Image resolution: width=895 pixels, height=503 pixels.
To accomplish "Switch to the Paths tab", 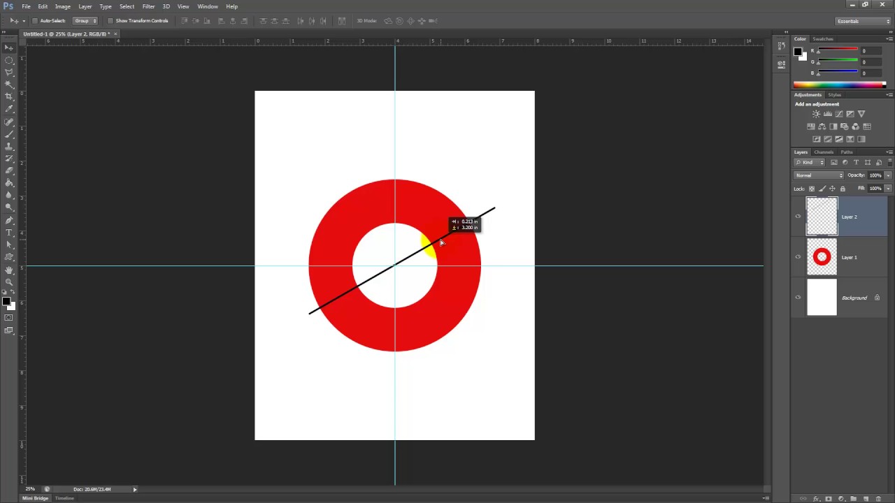I will point(847,152).
